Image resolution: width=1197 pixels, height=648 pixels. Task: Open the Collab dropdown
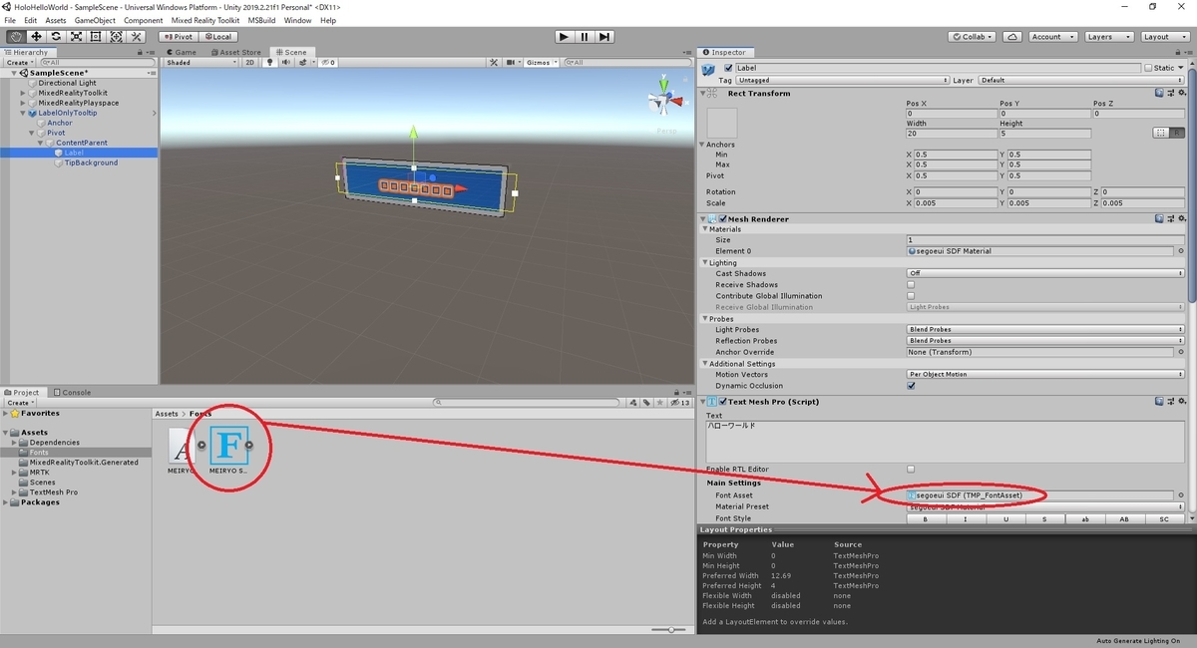point(972,37)
